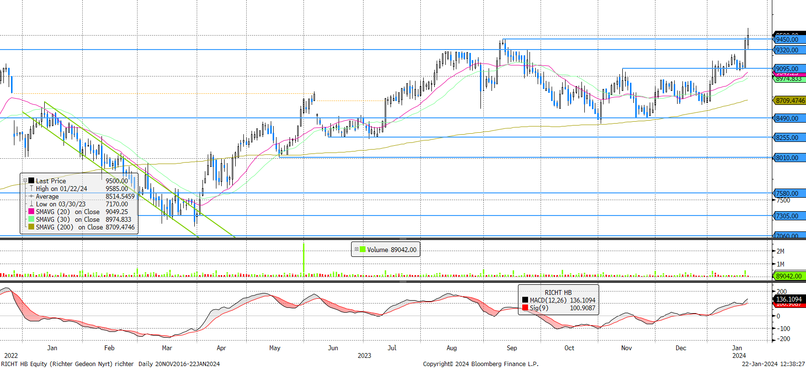This screenshot has height=368, width=806.
Task: Click the Dec label on time axis
Action: [x=681, y=348]
